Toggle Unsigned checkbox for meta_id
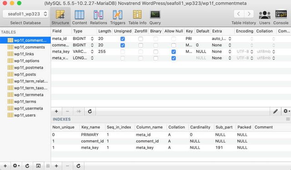Image resolution: width=291 pixels, height=170 pixels. pos(122,39)
